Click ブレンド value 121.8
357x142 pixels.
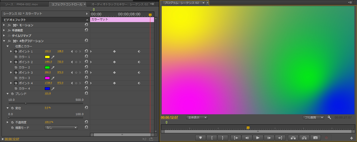[48, 93]
